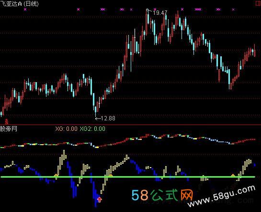This screenshot has width=261, height=212.
Task: Click the 飞亚达A stock title
Action: (x=11, y=3)
